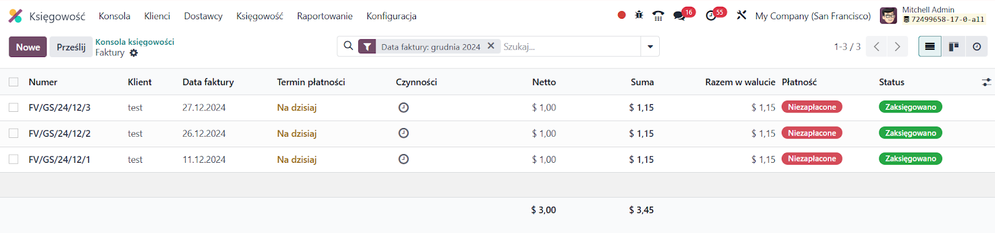Open the Konfiguracja menu
Viewport: 995px width, 233px height.
pyautogui.click(x=391, y=16)
